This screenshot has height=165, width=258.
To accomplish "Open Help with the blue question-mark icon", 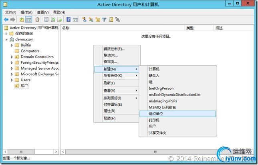I will [x=69, y=20].
